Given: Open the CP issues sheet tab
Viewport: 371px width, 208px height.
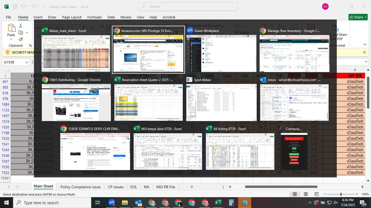Looking at the screenshot, I should pos(116,187).
